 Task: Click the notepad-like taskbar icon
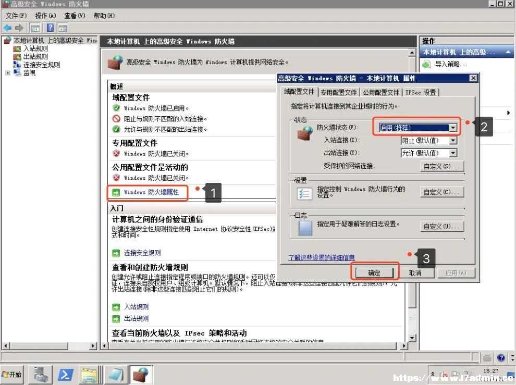pos(116,375)
